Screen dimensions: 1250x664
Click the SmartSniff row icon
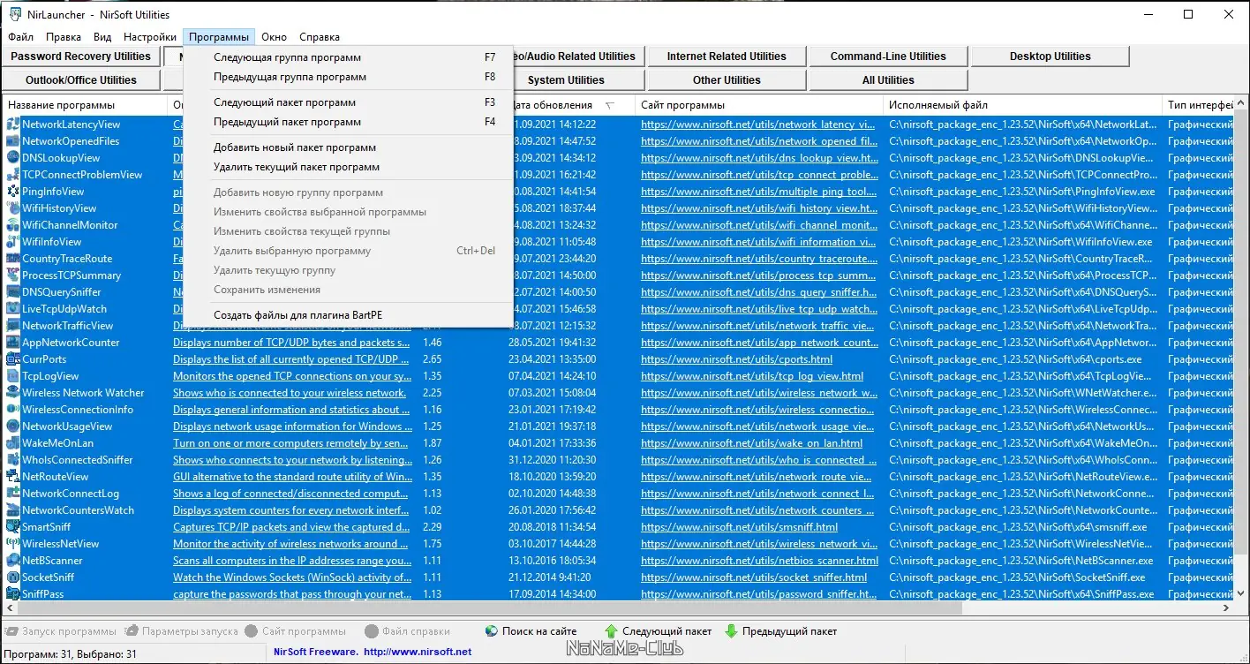[13, 527]
